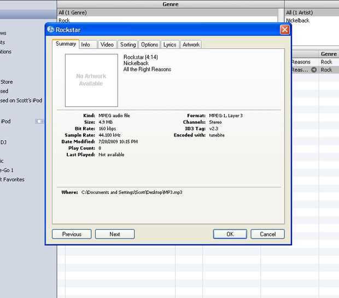
Task: Cancel the Rockstar dialog
Action: pos(268,234)
